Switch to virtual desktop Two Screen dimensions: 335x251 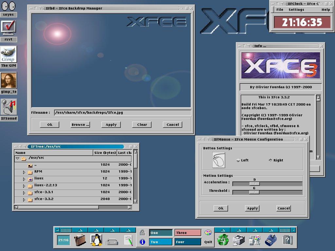tap(161, 242)
